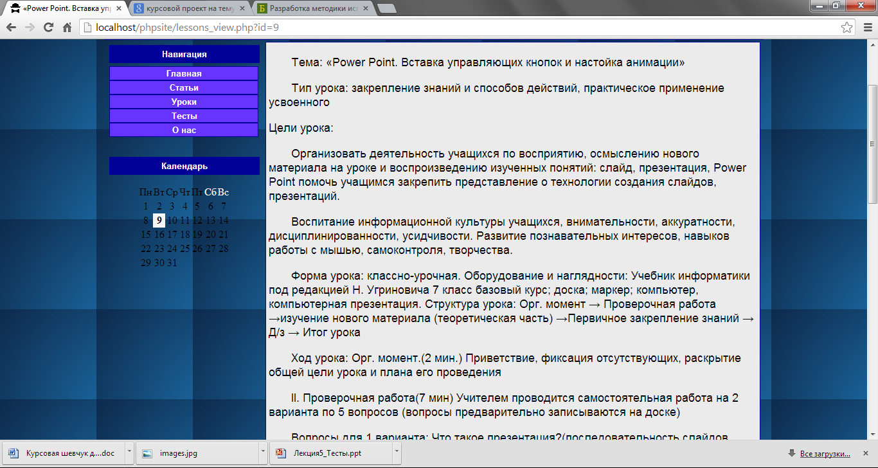The height and width of the screenshot is (468, 878).
Task: Bookmark this page with the star icon
Action: (x=847, y=28)
